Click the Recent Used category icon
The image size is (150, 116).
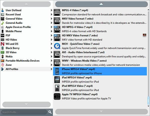pyautogui.click(x=2, y=14)
